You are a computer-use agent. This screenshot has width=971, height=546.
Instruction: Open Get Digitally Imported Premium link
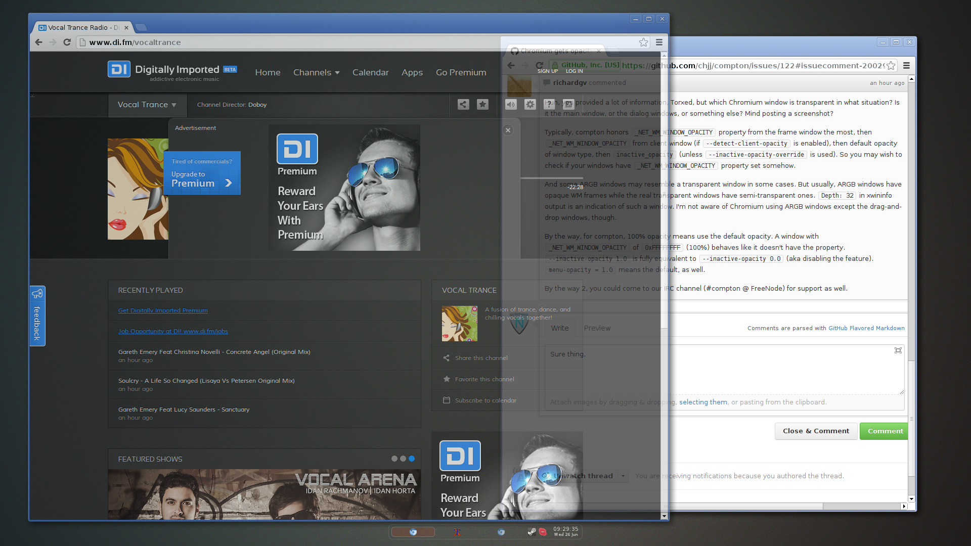[x=163, y=310]
